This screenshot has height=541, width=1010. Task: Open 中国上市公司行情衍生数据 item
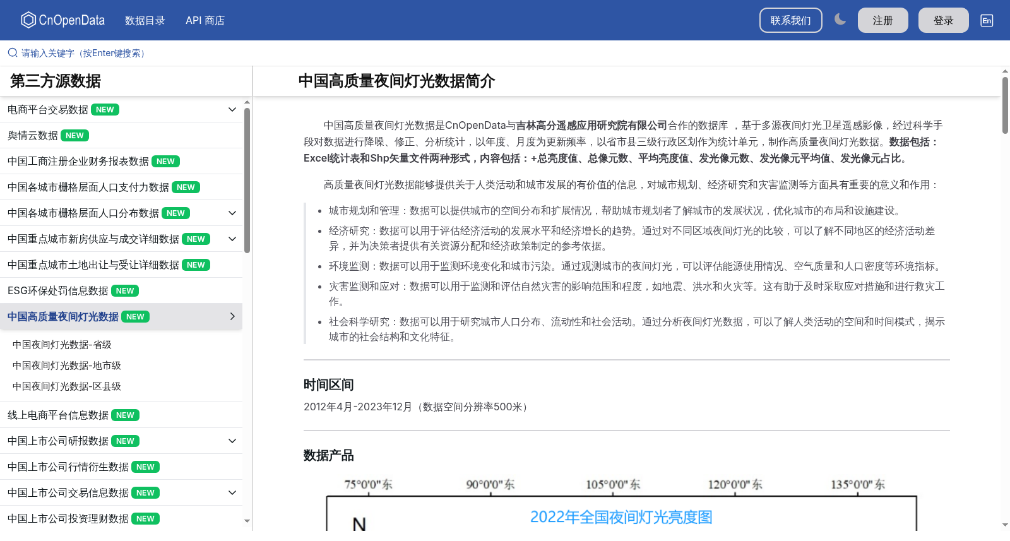coord(121,467)
